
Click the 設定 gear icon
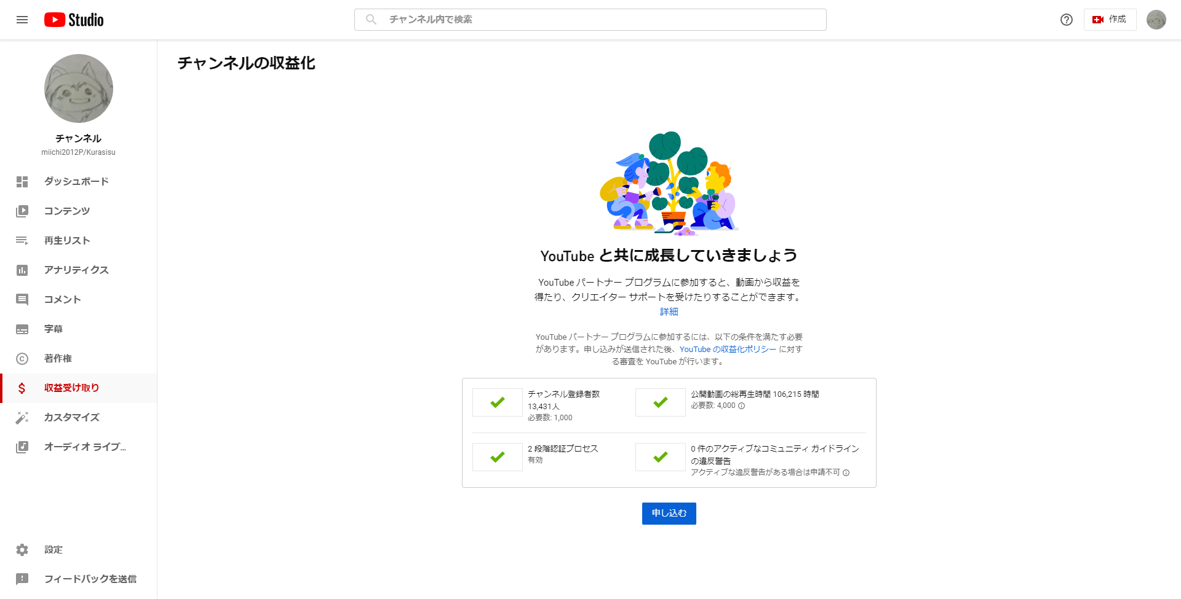(x=22, y=550)
